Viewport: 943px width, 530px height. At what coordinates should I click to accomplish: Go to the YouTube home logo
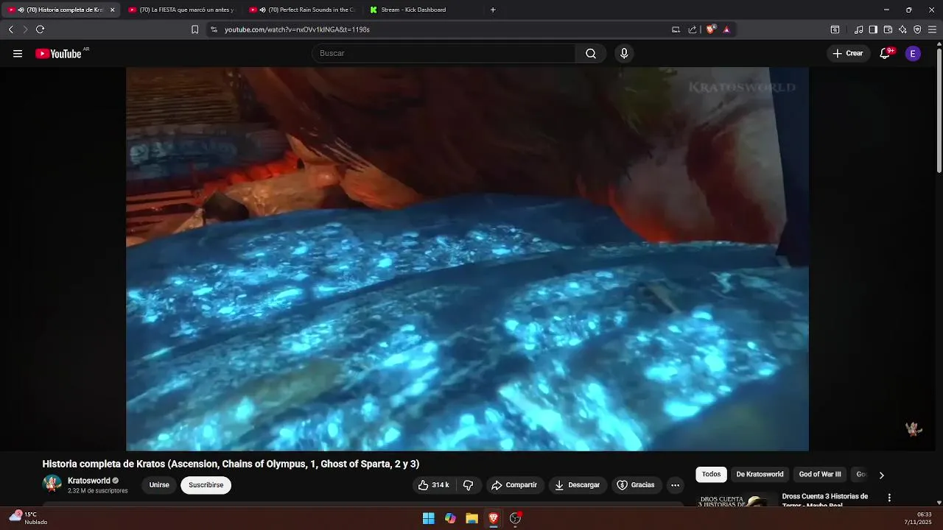(x=58, y=54)
